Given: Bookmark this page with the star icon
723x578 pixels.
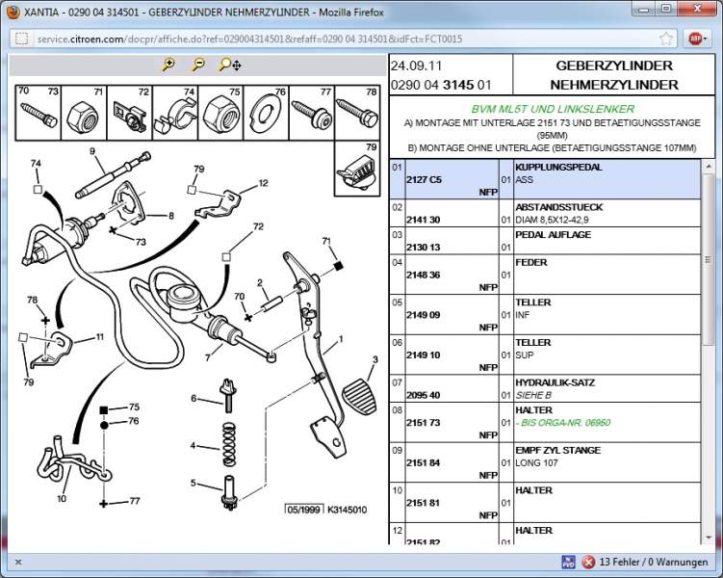Looking at the screenshot, I should pos(665,39).
